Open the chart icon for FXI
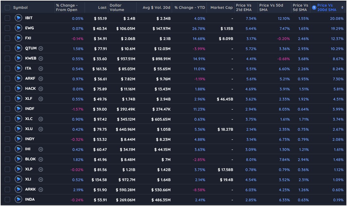This screenshot has height=206, width=347. tap(18, 38)
